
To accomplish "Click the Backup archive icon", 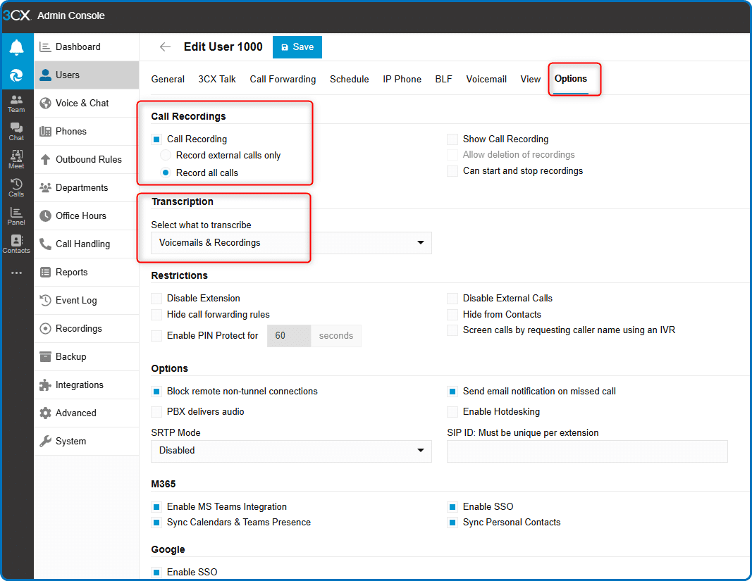I will [46, 356].
